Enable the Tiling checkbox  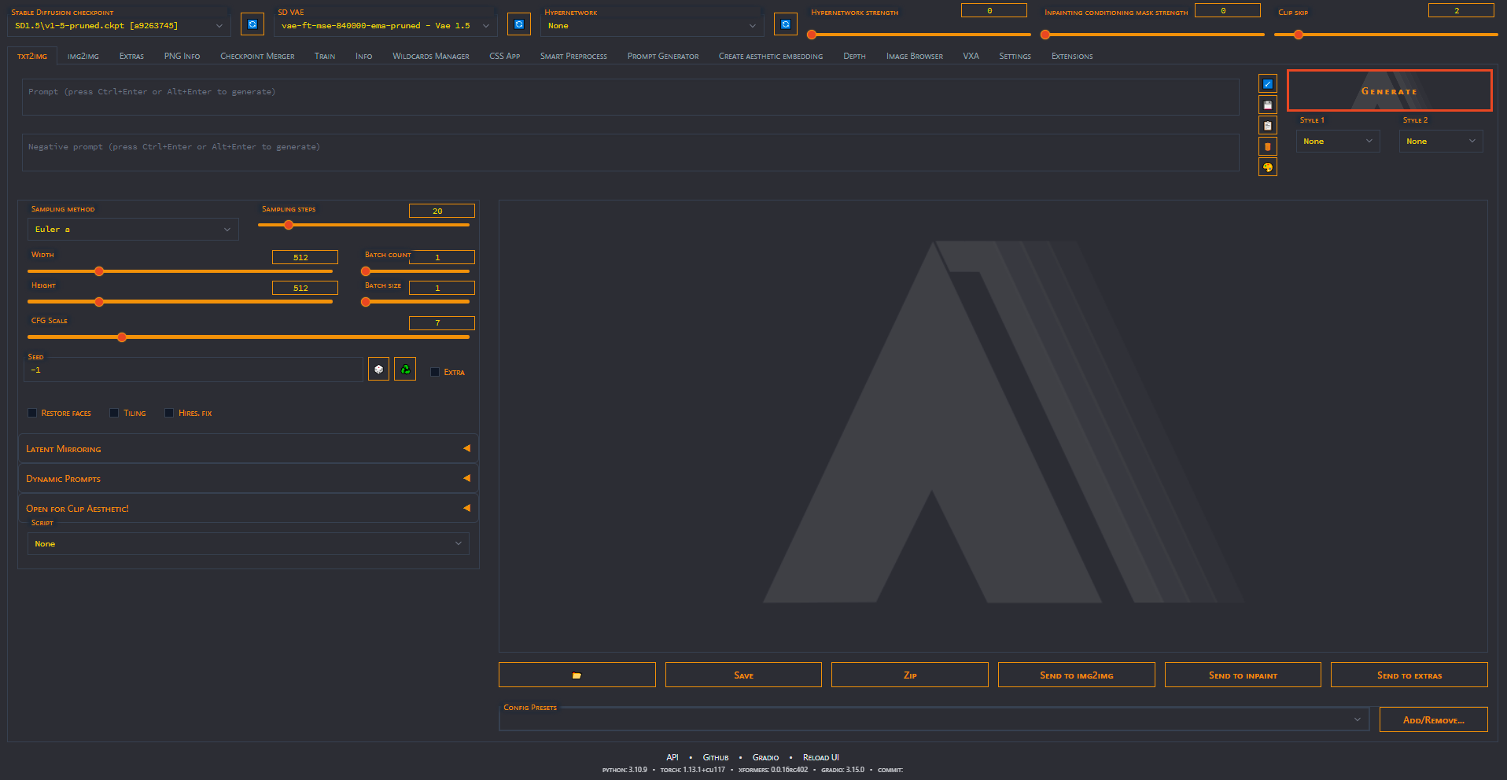click(x=114, y=413)
